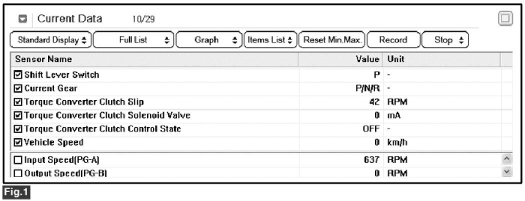The height and width of the screenshot is (201, 525).
Task: Check the Input Speed(PG-A) checkbox
Action: click(18, 160)
